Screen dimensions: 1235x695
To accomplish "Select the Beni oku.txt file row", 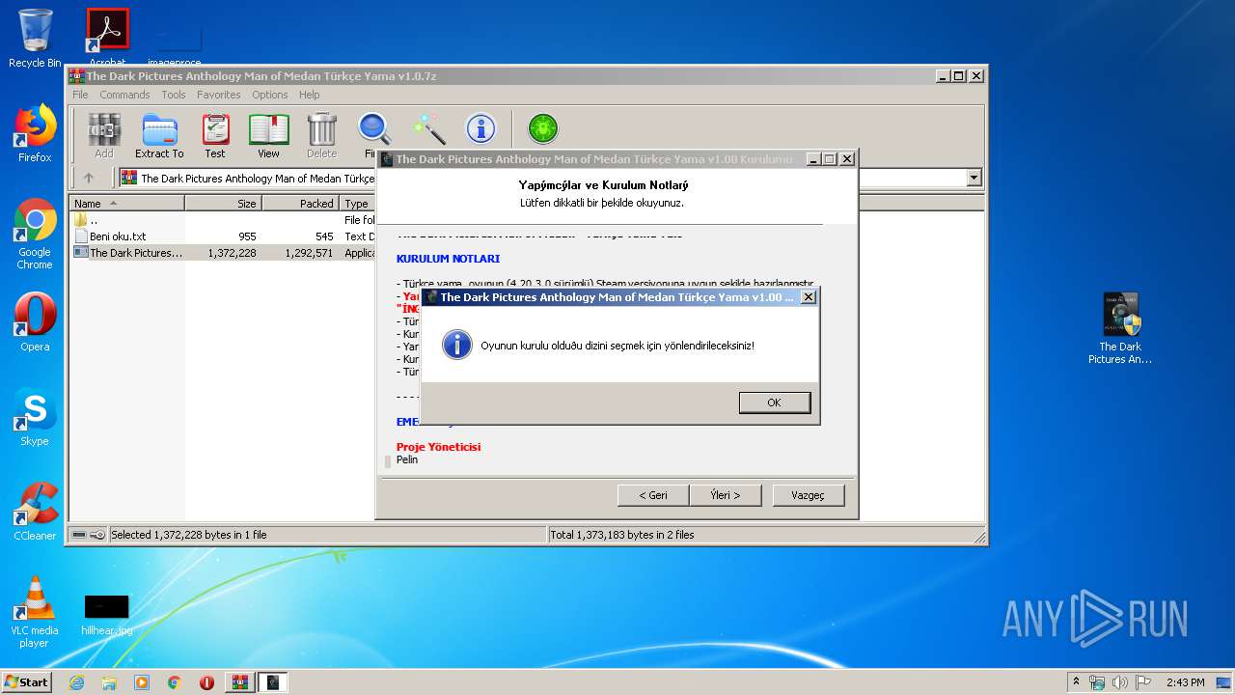I will point(223,236).
